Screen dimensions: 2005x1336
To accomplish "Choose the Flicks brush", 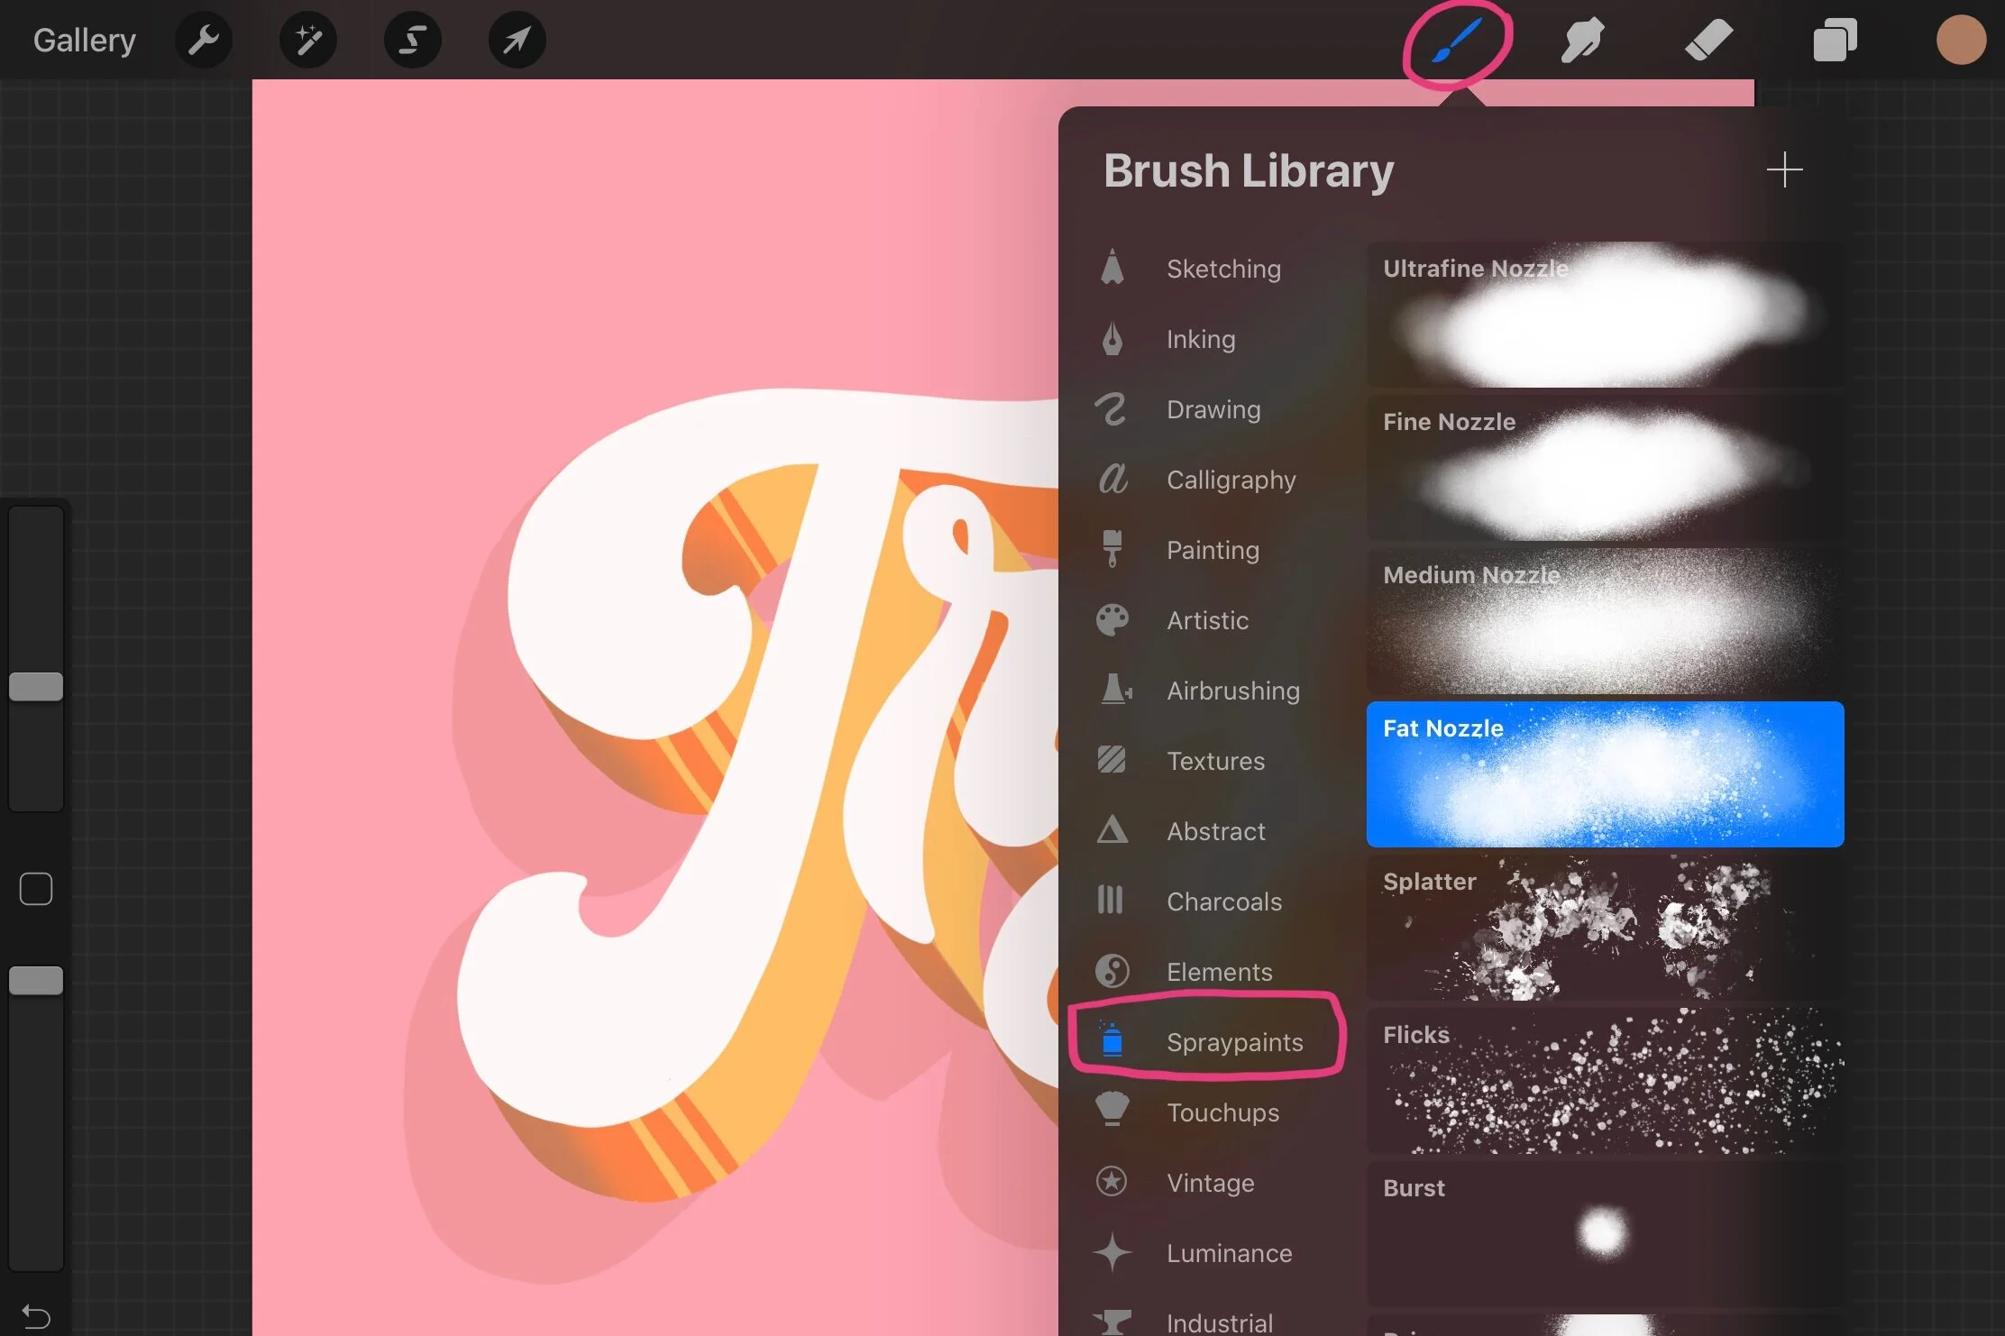I will (1605, 1082).
